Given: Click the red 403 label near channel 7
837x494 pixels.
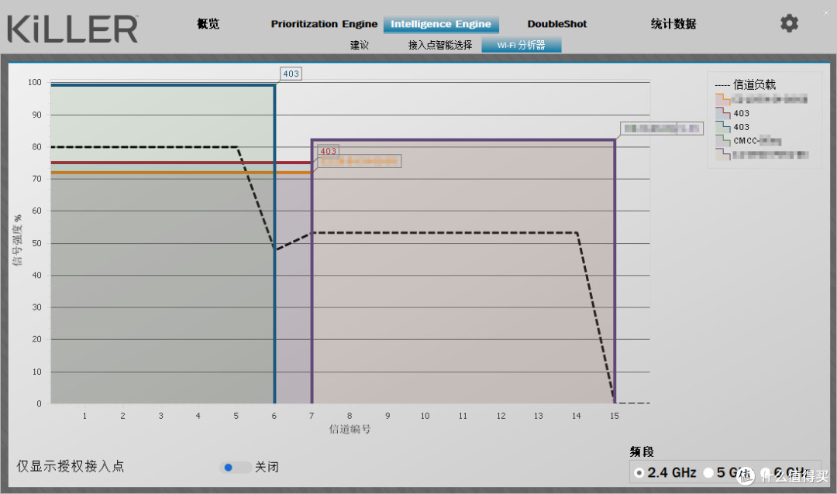Looking at the screenshot, I should 329,151.
